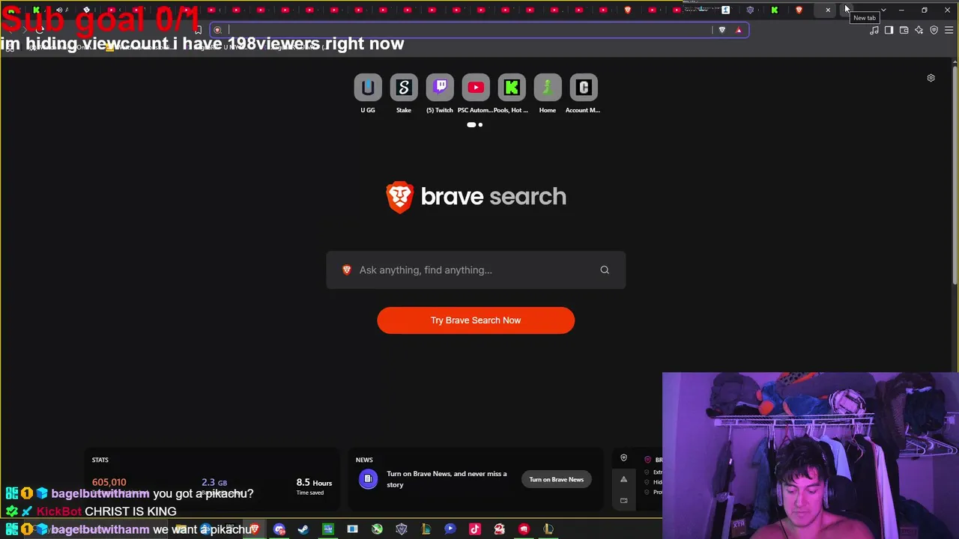Click the NEWS widget heading
Image resolution: width=959 pixels, height=539 pixels.
(364, 460)
